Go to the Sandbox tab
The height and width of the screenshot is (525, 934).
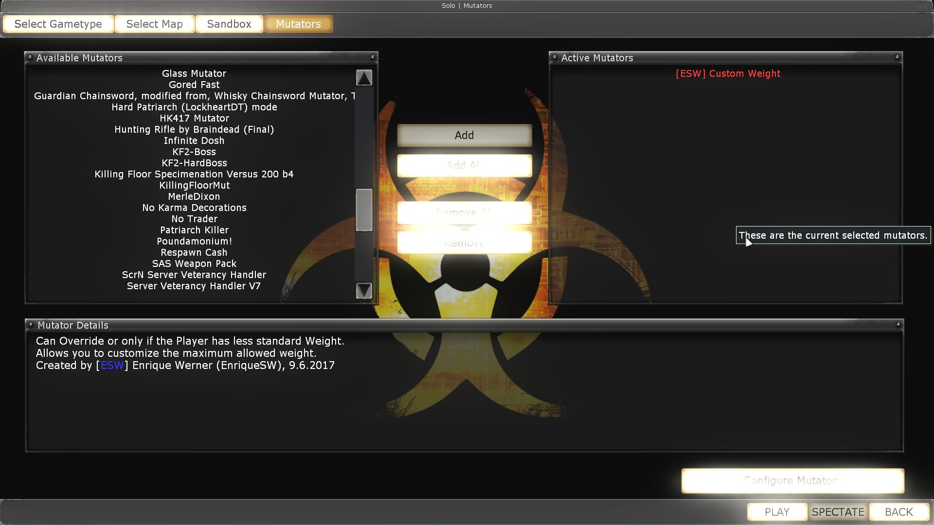click(229, 24)
